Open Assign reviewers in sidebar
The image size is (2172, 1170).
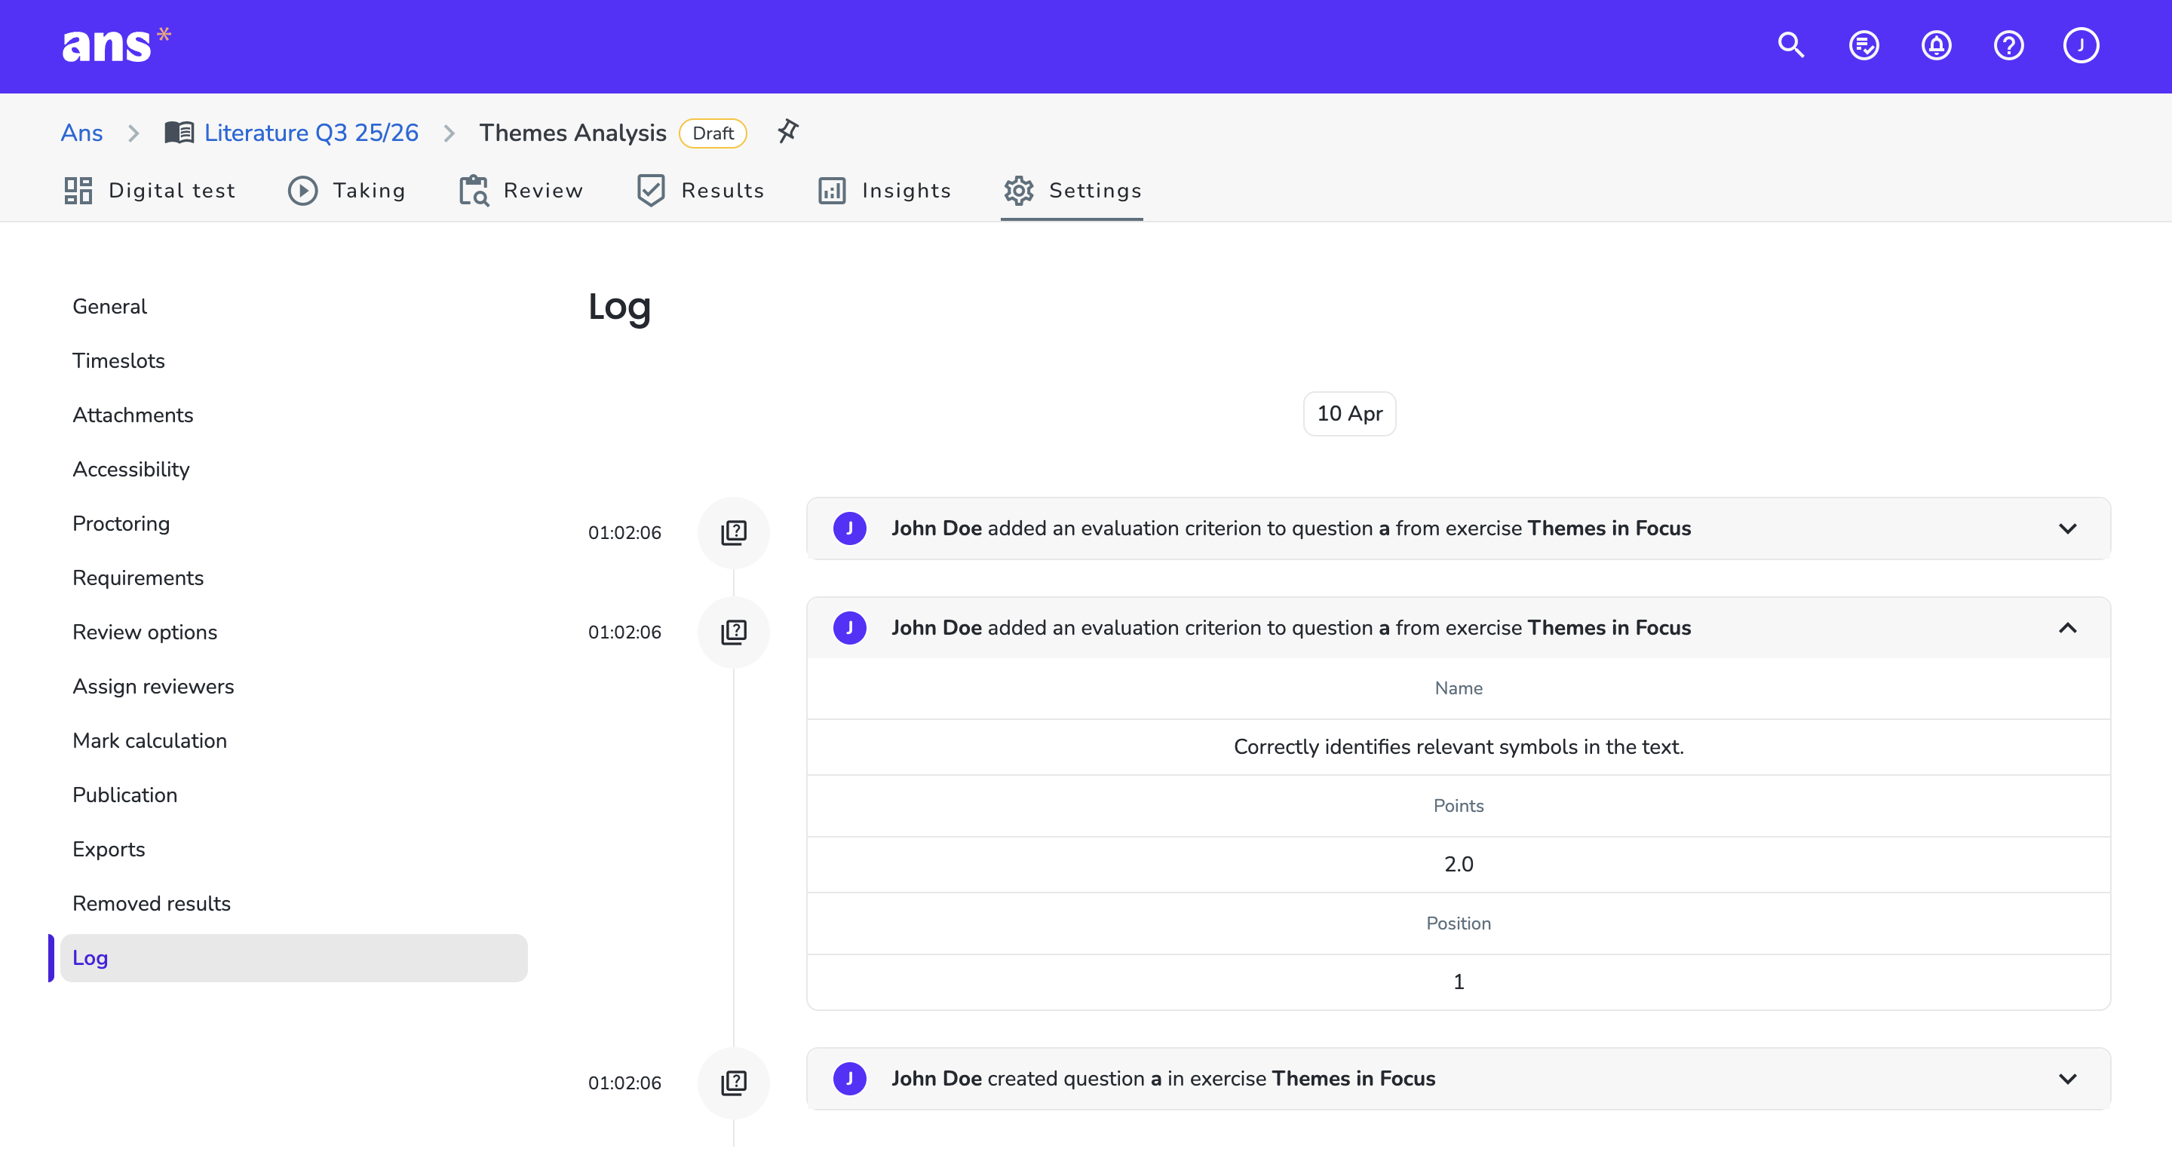pyautogui.click(x=153, y=686)
